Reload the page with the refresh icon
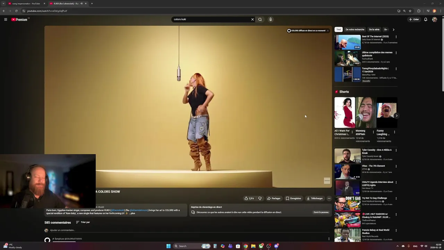 (x=16, y=11)
